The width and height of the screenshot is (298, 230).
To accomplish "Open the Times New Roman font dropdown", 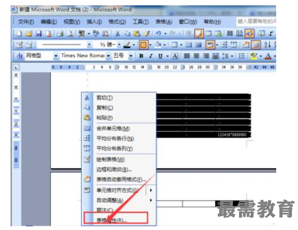I will pos(108,56).
